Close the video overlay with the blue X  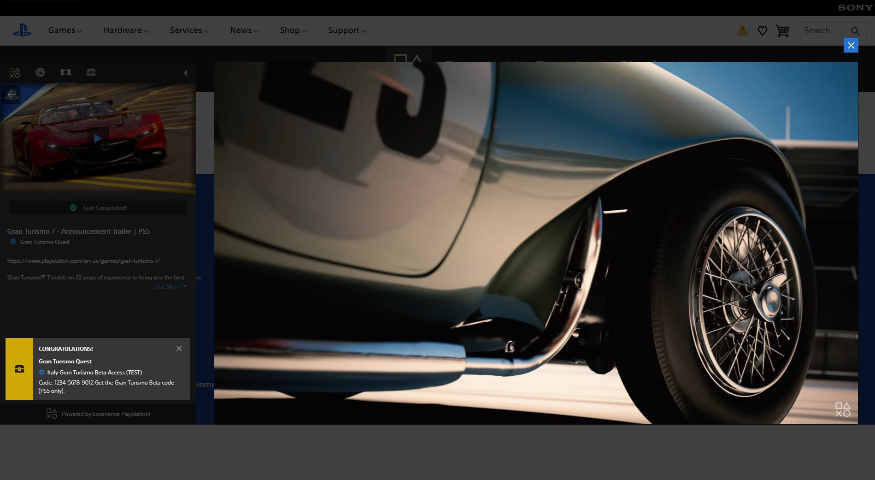(x=851, y=45)
